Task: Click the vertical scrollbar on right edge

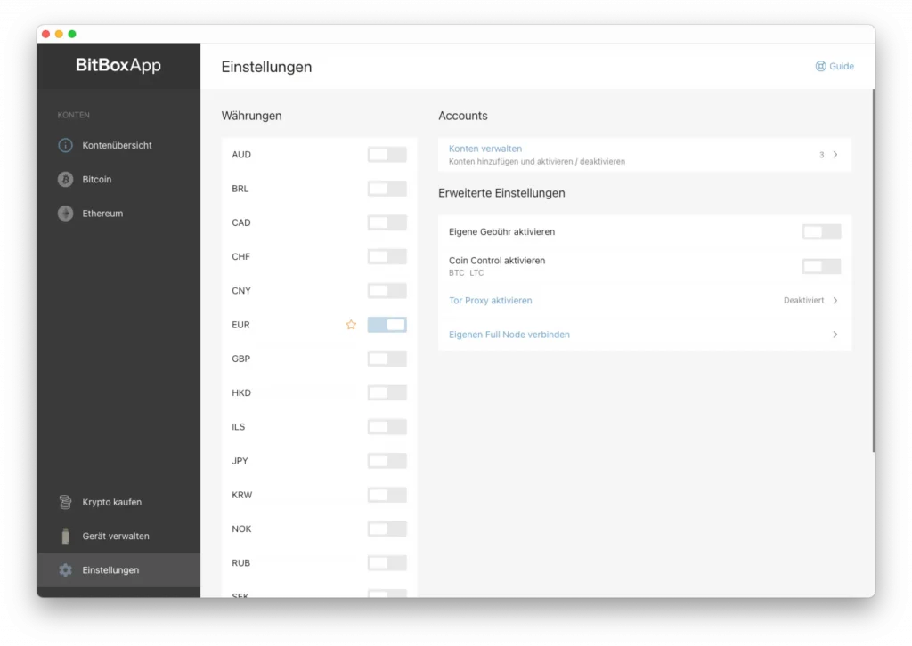Action: (872, 267)
